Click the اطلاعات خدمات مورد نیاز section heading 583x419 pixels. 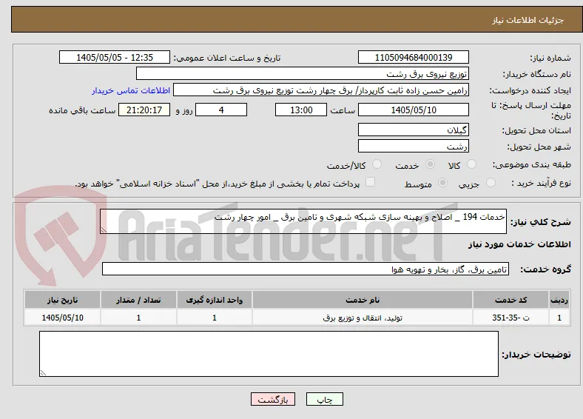coord(519,244)
